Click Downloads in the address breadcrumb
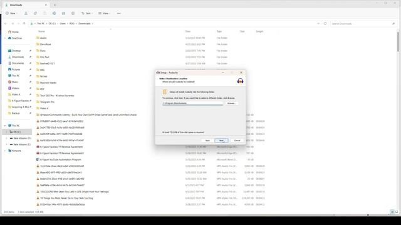 click(x=85, y=24)
